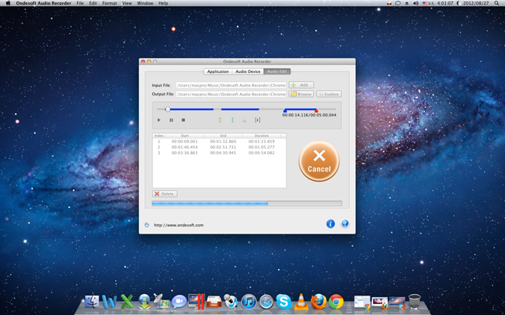
Task: Delete the selected segment
Action: tap(165, 194)
